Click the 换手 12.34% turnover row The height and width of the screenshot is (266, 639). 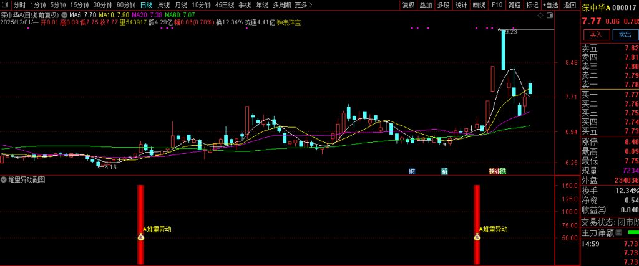click(x=610, y=191)
